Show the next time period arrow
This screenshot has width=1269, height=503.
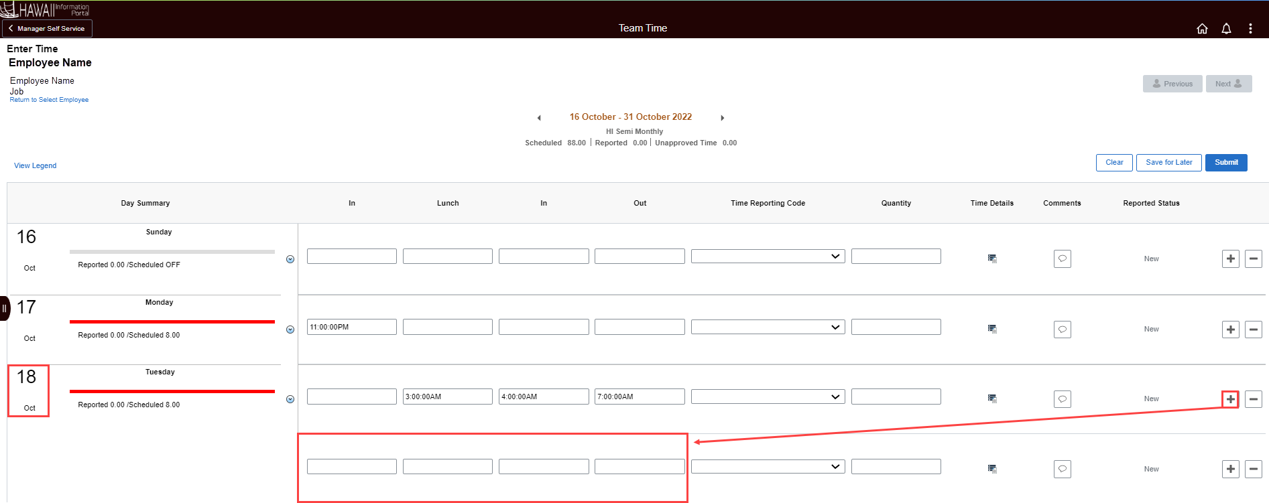722,118
